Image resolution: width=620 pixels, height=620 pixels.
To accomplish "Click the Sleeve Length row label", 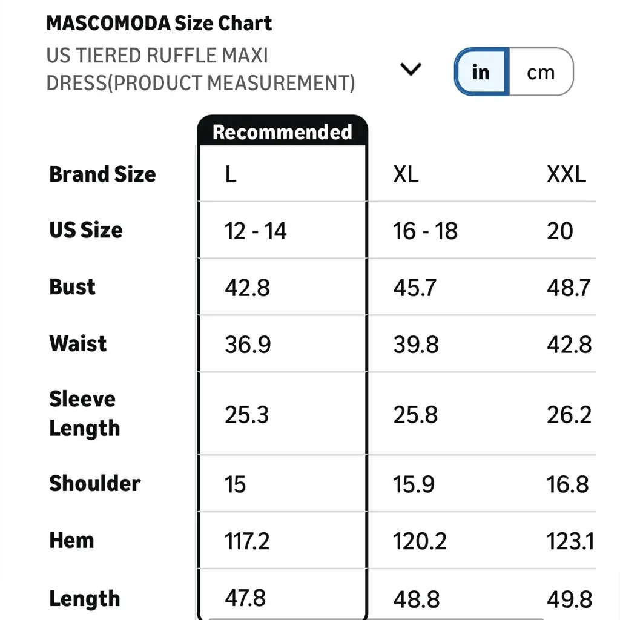I will pyautogui.click(x=84, y=414).
